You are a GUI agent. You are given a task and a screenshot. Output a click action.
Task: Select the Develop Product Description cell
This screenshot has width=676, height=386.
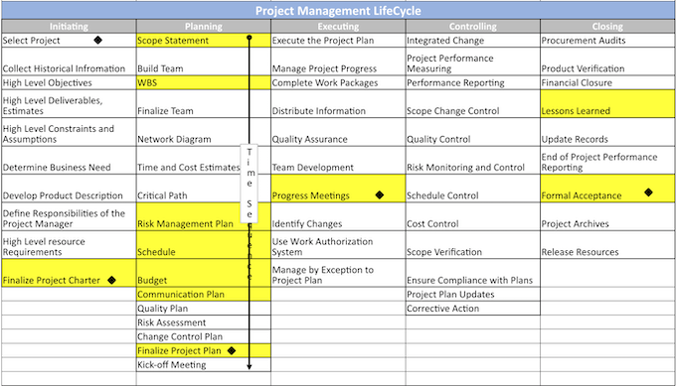(69, 189)
